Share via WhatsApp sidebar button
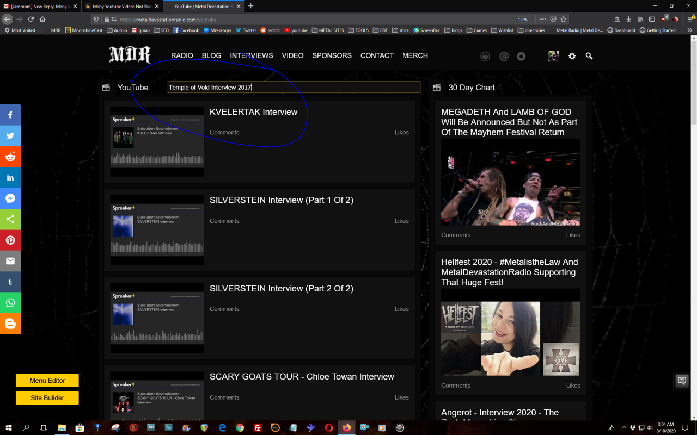The image size is (697, 435). point(10,303)
